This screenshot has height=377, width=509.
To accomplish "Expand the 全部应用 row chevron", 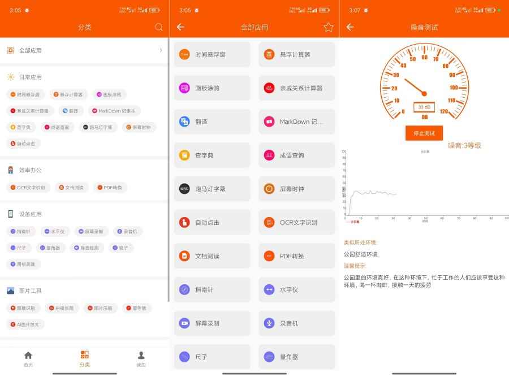I will pyautogui.click(x=160, y=50).
